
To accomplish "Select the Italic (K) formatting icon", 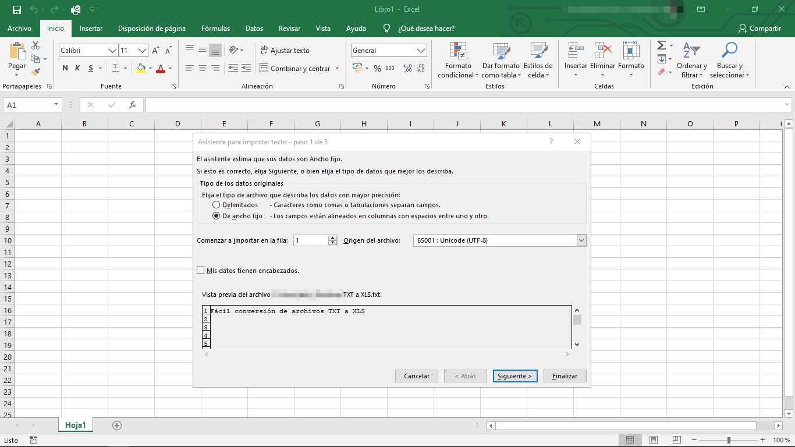I will coord(76,68).
